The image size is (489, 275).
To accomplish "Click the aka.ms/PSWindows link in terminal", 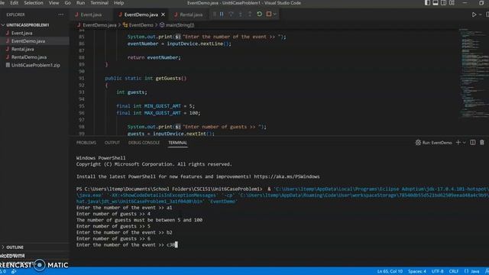I will (x=287, y=176).
